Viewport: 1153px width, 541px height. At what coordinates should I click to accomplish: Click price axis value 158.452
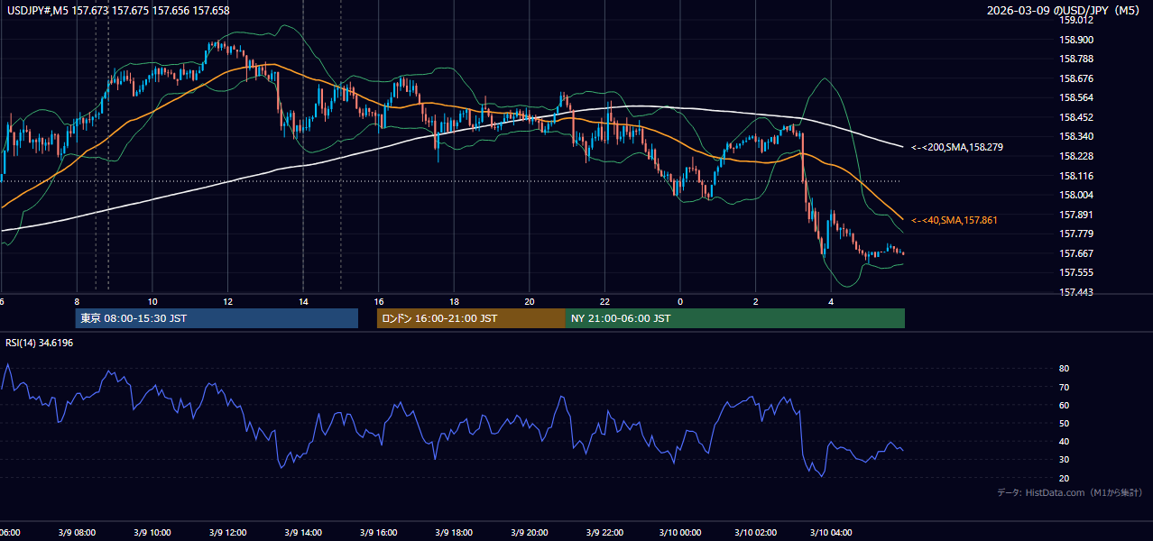tap(1076, 117)
